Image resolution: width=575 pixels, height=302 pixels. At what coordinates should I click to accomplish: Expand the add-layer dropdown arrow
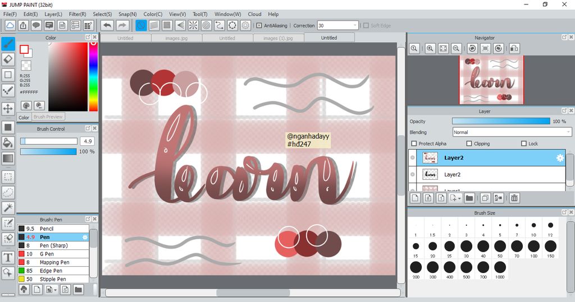[459, 198]
